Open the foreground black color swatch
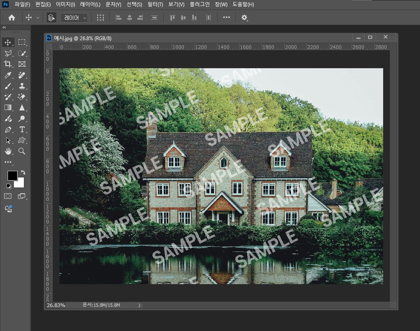The image size is (420, 331). click(12, 175)
